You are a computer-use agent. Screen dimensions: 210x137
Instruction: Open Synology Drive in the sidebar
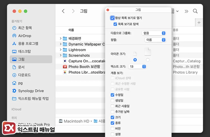(31, 91)
